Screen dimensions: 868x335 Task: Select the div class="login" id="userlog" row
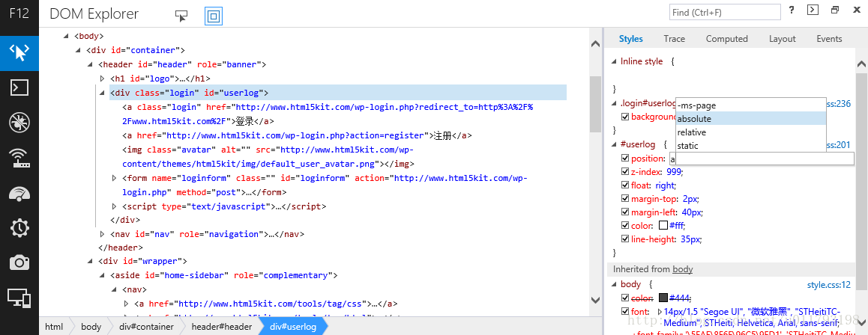click(x=337, y=93)
